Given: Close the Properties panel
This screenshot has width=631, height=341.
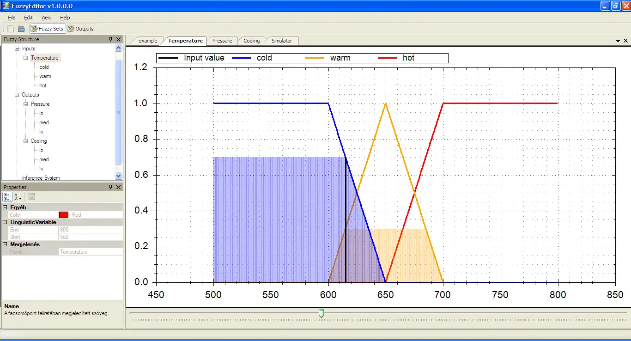Looking at the screenshot, I should [x=118, y=187].
